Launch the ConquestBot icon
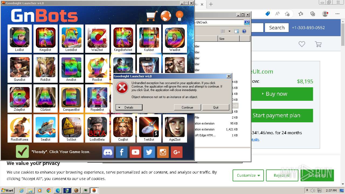The image size is (345, 194). point(71,98)
